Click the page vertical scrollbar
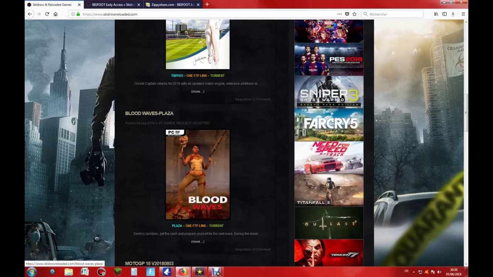 click(x=466, y=112)
